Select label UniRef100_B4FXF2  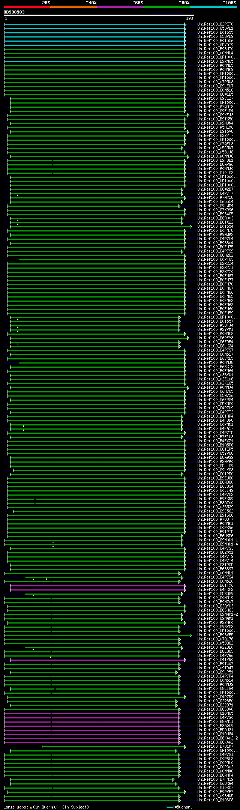point(215,590)
